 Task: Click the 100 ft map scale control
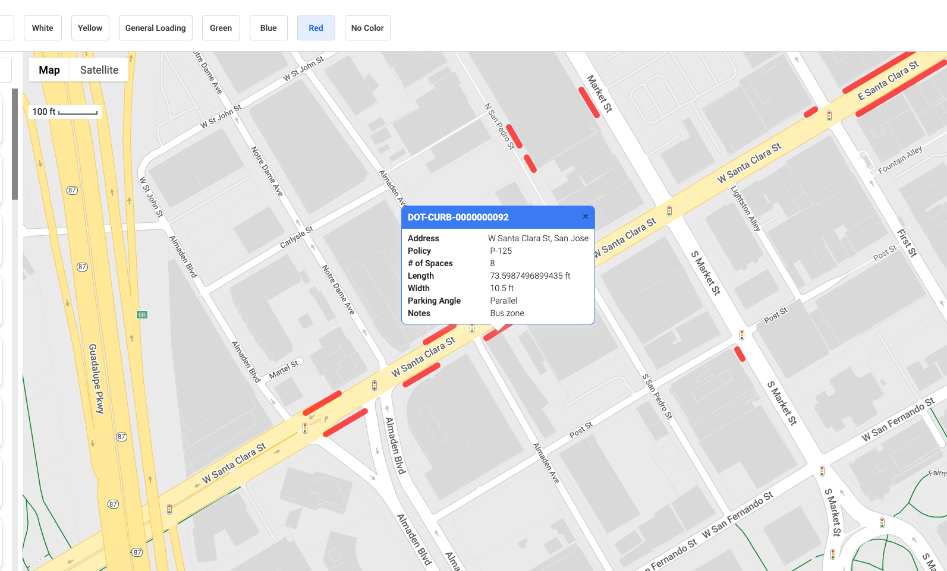coord(65,112)
